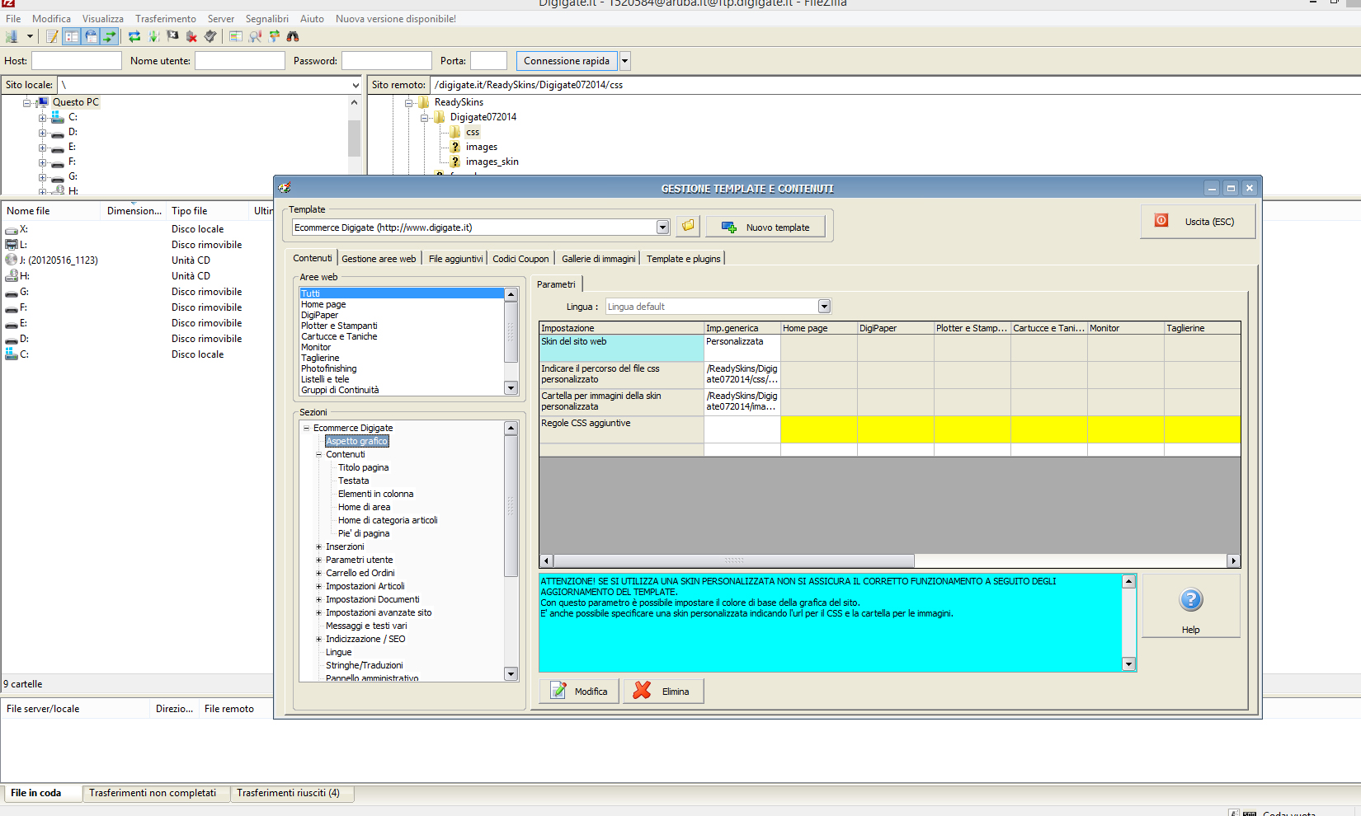This screenshot has height=816, width=1361.
Task: Click the Connessione rapida button
Action: pos(567,61)
